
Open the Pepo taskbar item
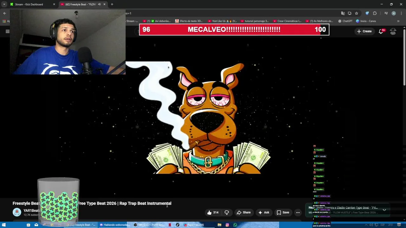pos(194,225)
